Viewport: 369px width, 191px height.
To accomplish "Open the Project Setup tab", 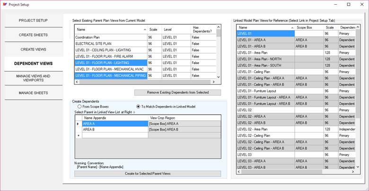I will (x=33, y=21).
